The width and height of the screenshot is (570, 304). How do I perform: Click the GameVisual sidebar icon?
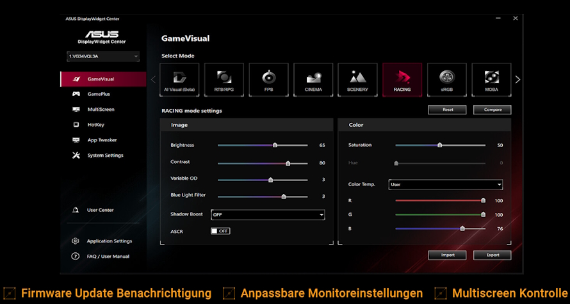(77, 79)
